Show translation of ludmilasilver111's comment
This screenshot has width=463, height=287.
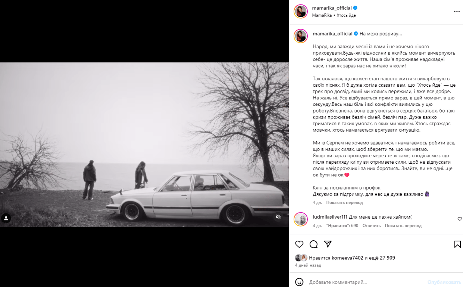(403, 226)
